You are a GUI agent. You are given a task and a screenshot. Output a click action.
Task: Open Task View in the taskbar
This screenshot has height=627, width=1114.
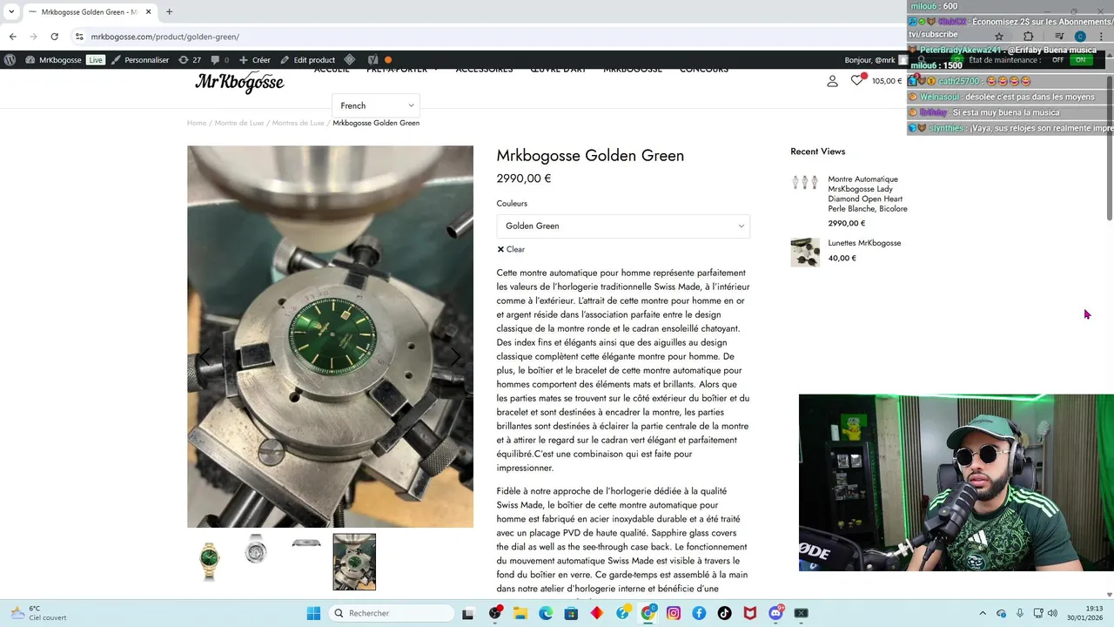click(x=467, y=613)
